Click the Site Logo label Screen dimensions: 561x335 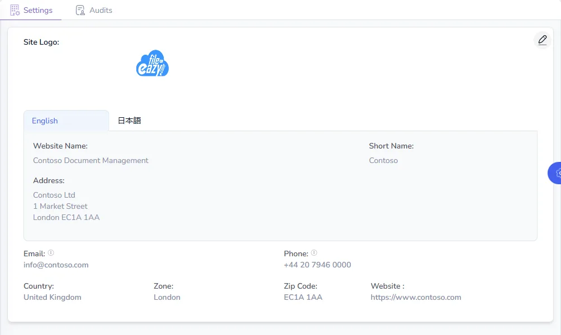[41, 42]
